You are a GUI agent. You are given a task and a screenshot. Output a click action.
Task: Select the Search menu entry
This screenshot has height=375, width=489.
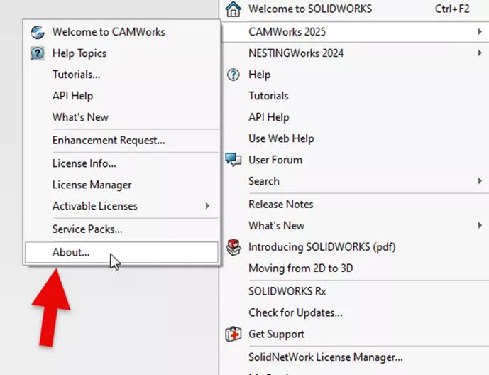click(x=355, y=181)
